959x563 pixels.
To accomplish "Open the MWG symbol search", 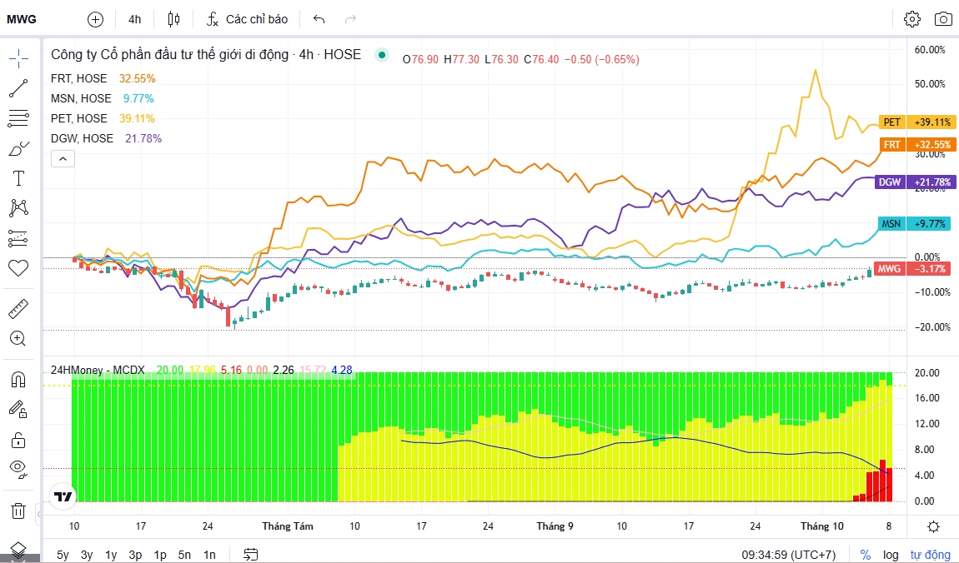I will pos(22,19).
